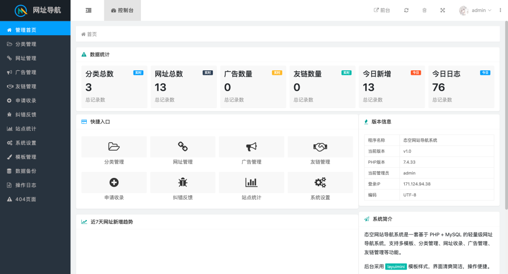Viewport: 508px width, 274px height.
Task: Open 操作日志 in the sidebar
Action: click(35, 185)
